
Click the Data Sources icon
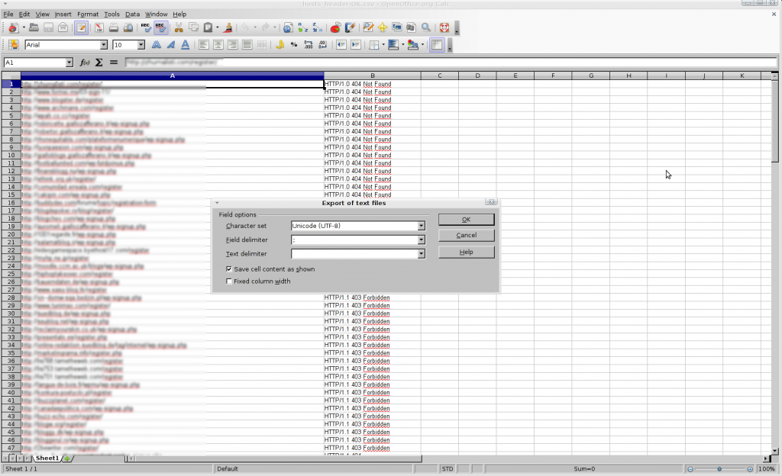tap(411, 28)
